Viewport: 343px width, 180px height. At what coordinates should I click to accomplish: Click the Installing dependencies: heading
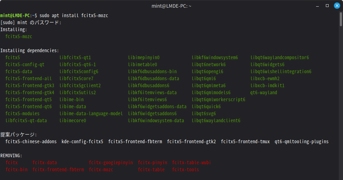coord(29,50)
